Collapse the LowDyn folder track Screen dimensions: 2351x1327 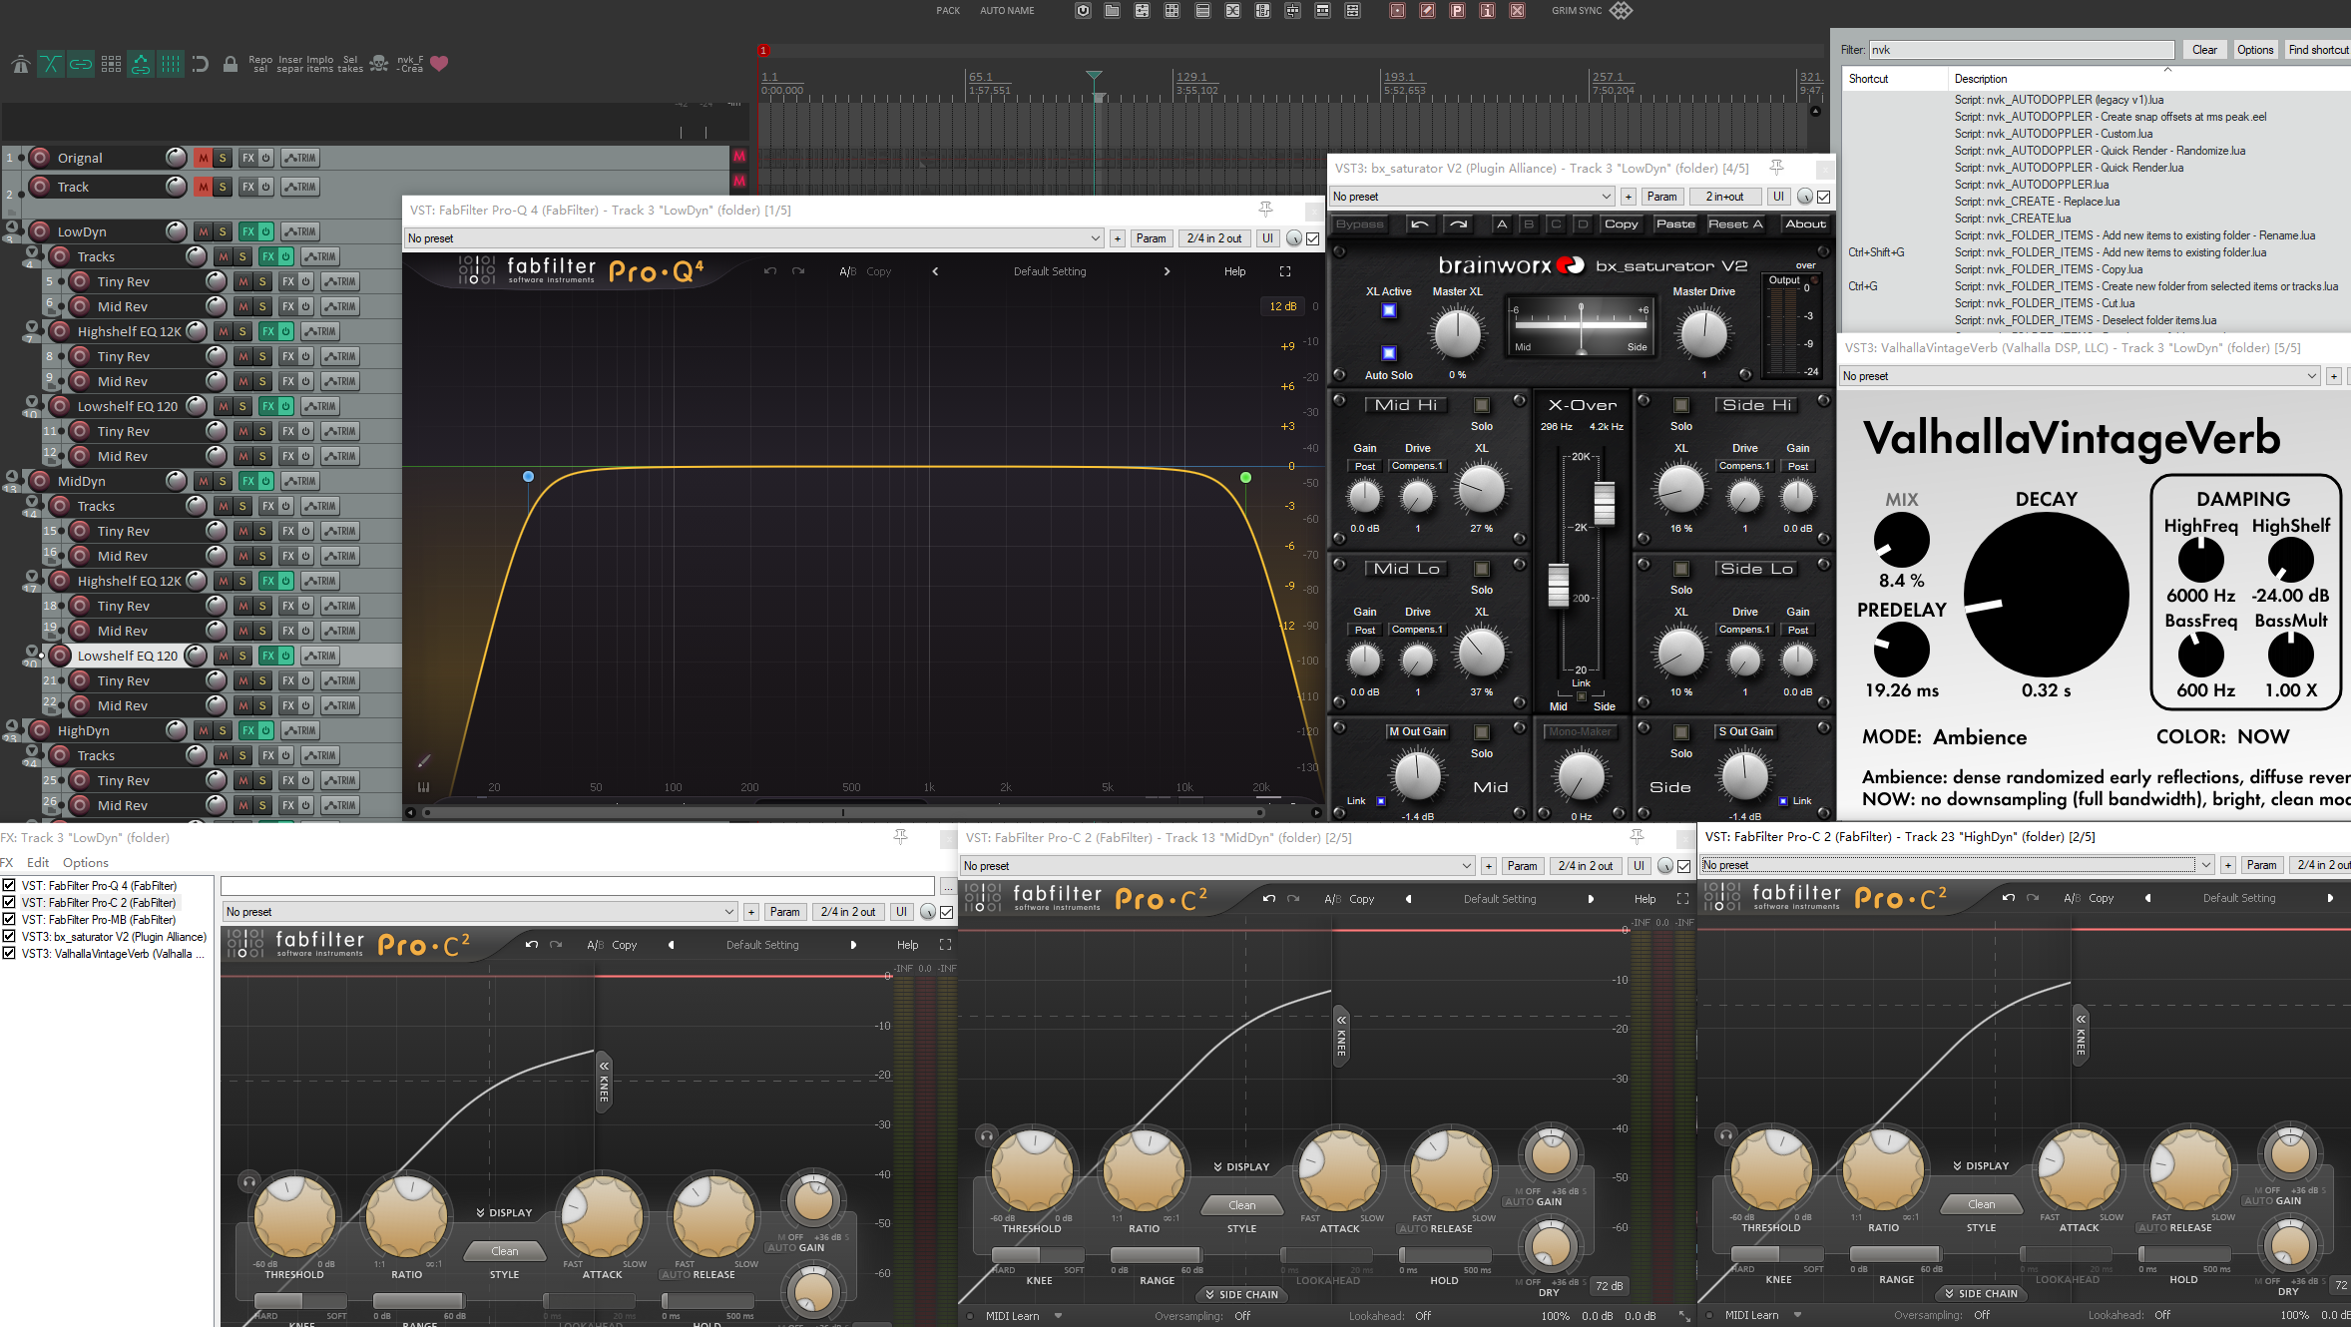pyautogui.click(x=12, y=226)
